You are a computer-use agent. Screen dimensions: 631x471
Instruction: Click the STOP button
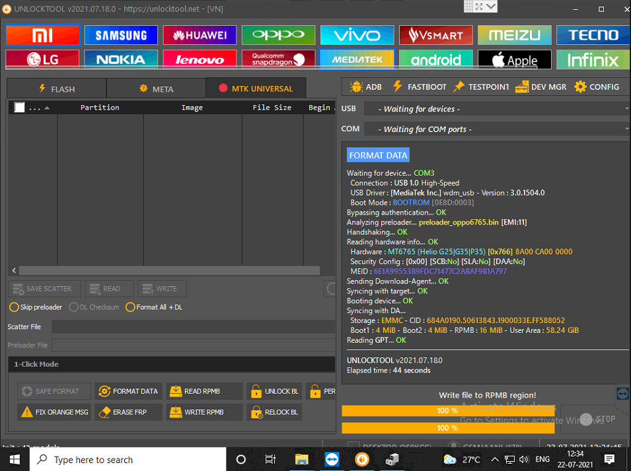click(x=595, y=419)
